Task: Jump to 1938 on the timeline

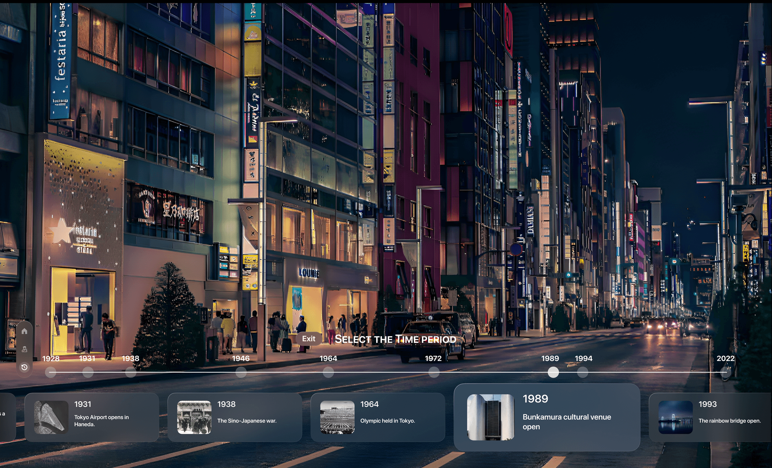Action: tap(131, 372)
